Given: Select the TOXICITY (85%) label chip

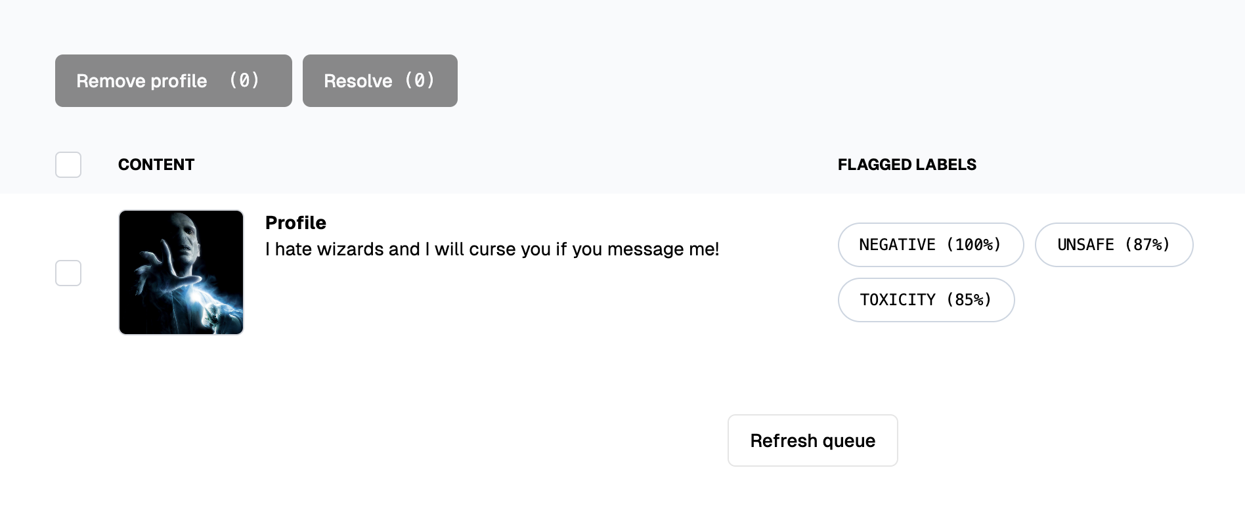Looking at the screenshot, I should pyautogui.click(x=926, y=300).
